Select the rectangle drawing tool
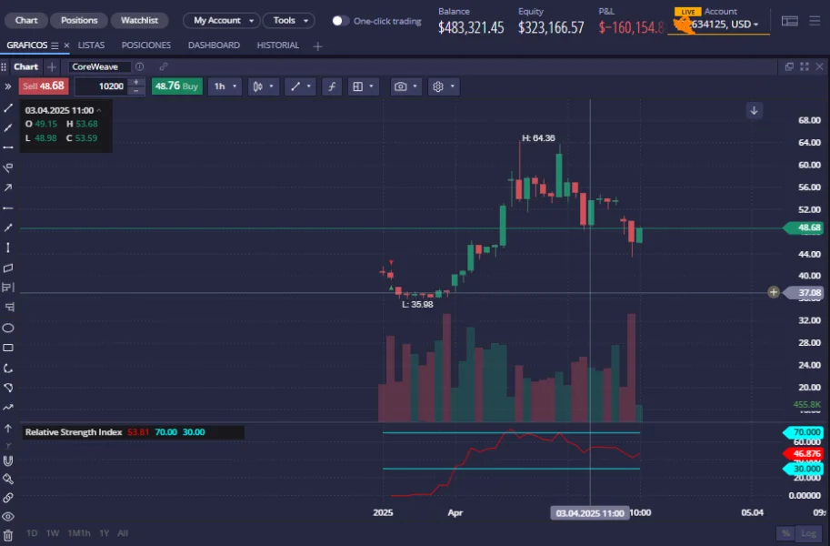Viewport: 830px width, 546px height. pos(8,348)
